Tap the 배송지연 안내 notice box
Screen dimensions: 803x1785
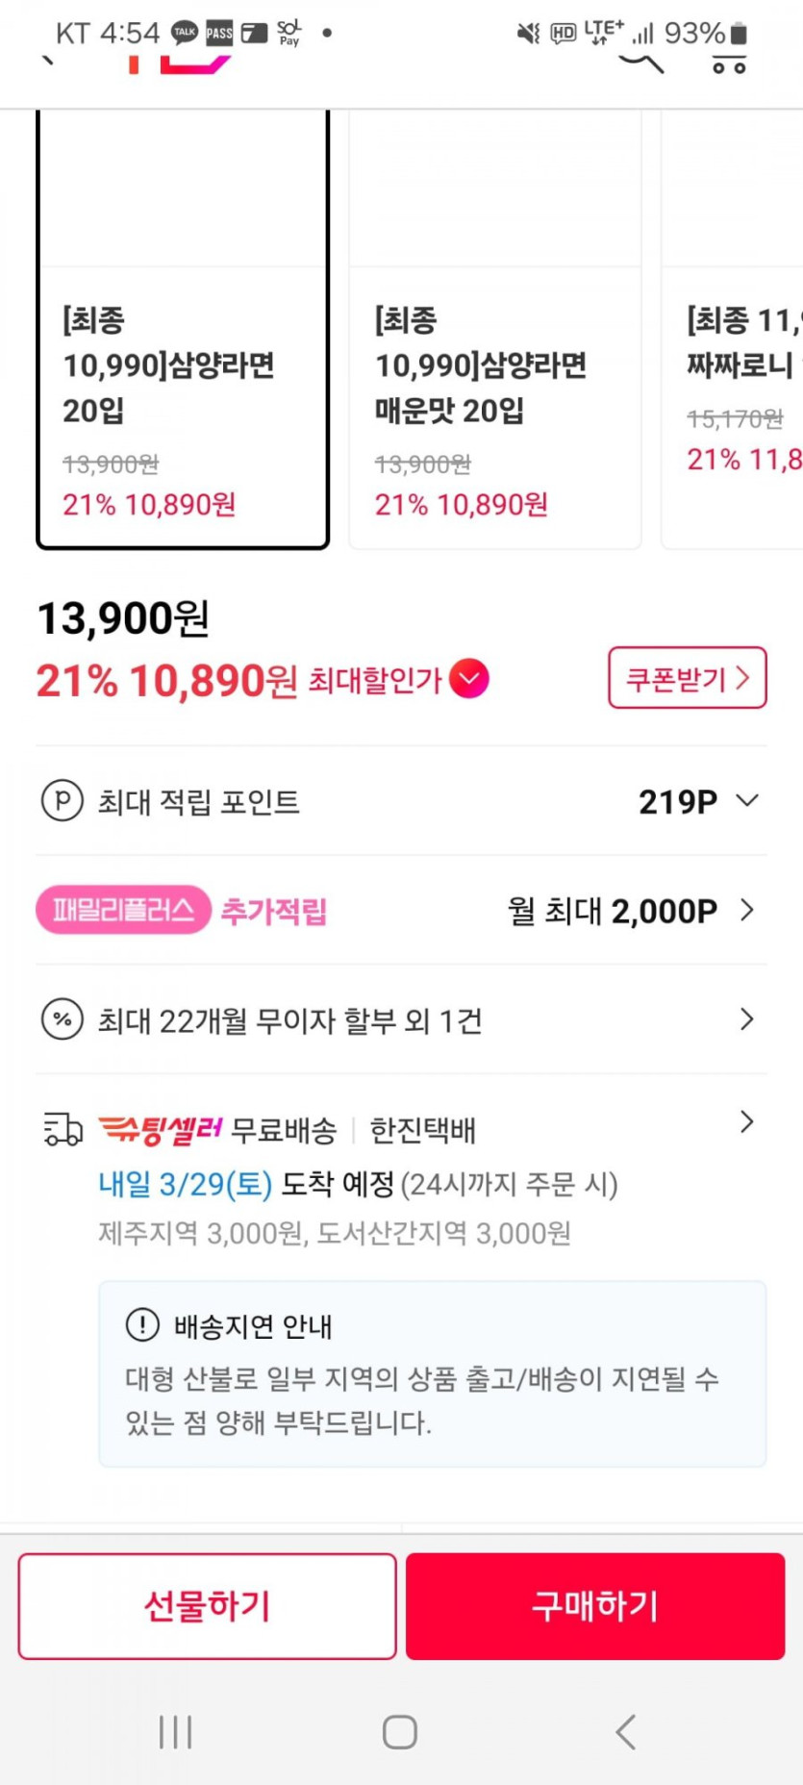(432, 1373)
